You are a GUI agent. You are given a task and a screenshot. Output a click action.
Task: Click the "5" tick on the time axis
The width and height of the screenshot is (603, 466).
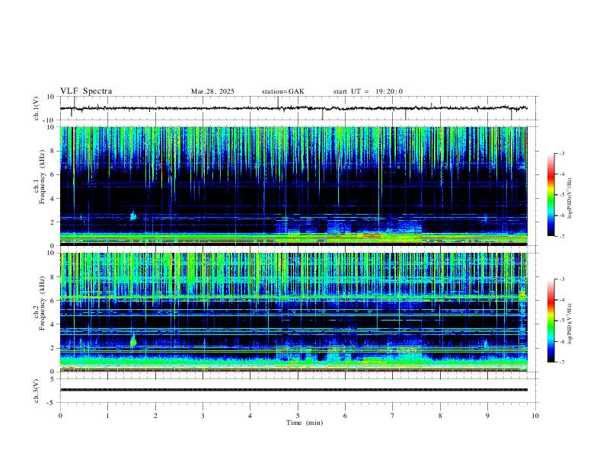[x=298, y=416]
